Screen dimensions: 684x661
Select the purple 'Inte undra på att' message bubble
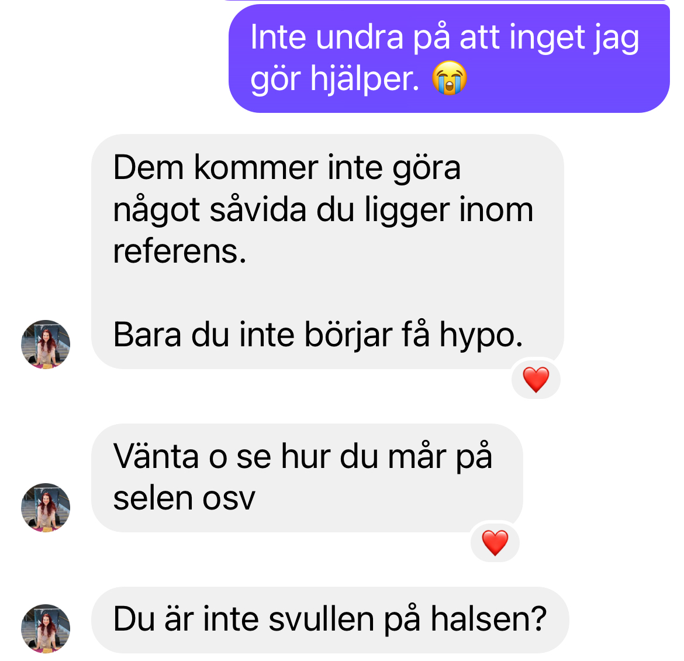(449, 58)
